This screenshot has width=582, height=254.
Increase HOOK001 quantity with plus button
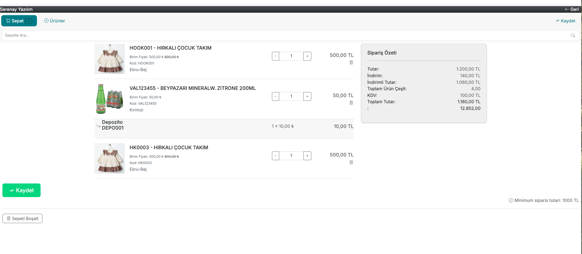point(307,56)
